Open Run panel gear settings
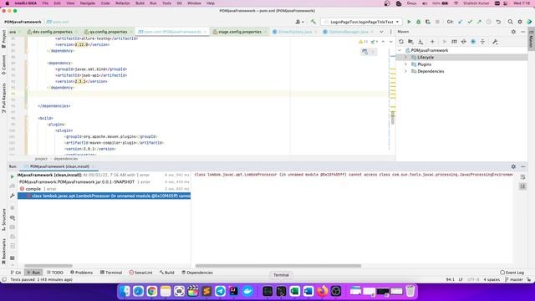This screenshot has height=301, width=535. 513,166
